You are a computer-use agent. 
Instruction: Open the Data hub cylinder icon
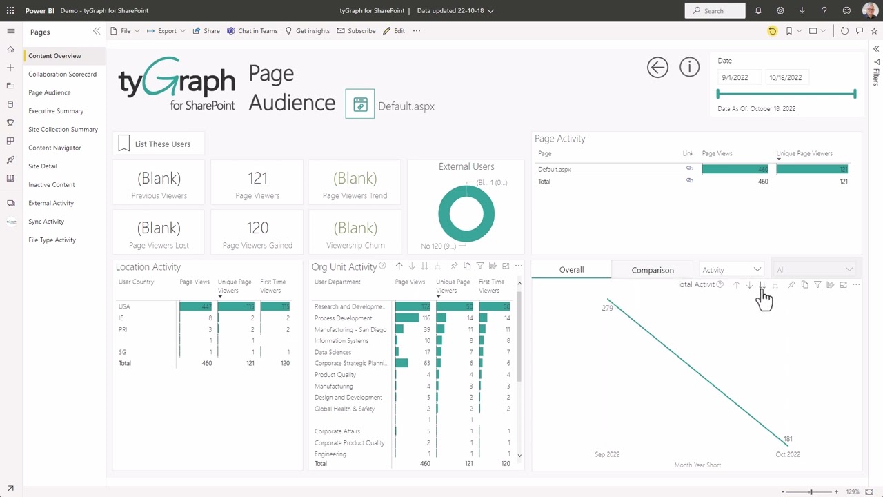pos(10,105)
